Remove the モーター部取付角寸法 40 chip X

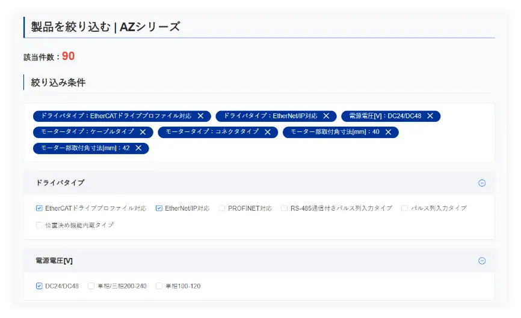pyautogui.click(x=388, y=132)
